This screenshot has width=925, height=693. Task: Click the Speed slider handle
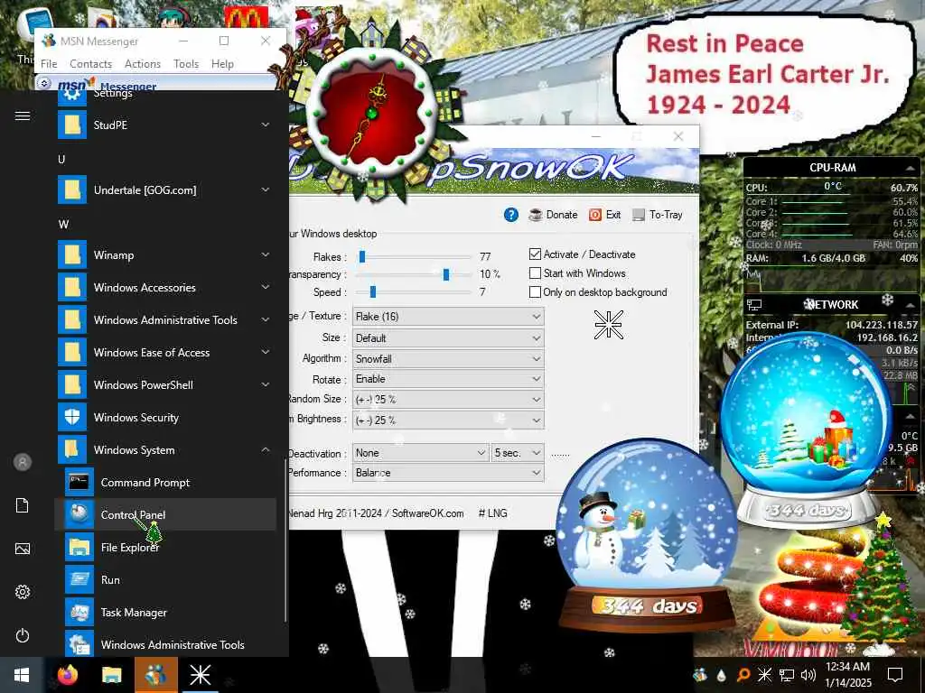tap(373, 291)
